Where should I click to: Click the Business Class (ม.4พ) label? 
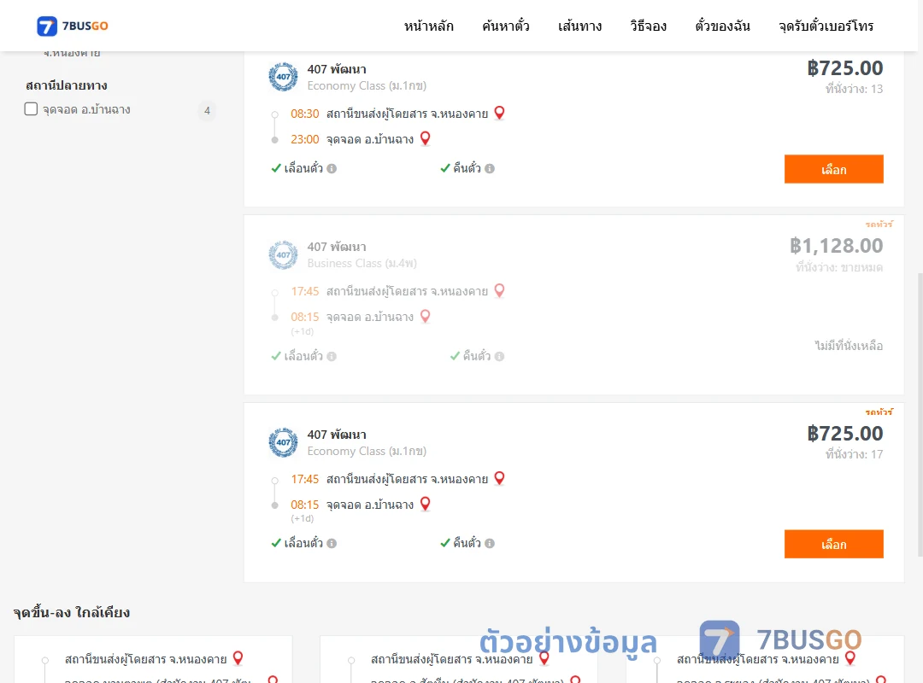pos(362,264)
